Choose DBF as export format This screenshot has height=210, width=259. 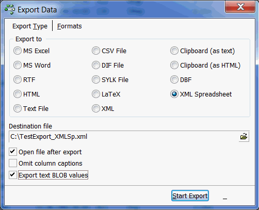[174, 80]
